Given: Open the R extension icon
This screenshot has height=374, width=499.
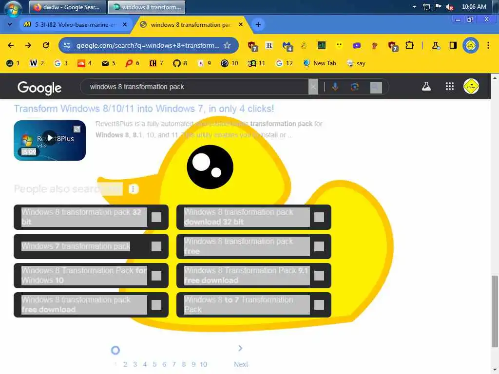Looking at the screenshot, I should (x=269, y=45).
